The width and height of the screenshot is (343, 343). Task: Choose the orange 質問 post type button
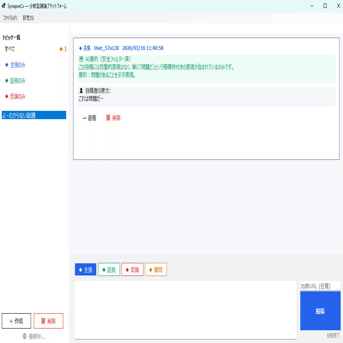156,269
